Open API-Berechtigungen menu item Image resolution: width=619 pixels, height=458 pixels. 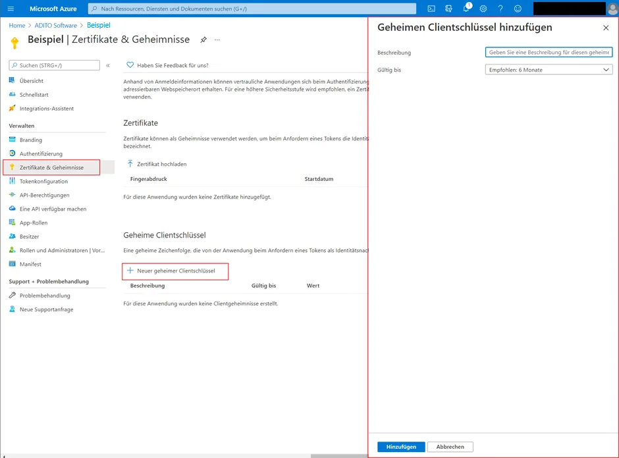coord(44,195)
